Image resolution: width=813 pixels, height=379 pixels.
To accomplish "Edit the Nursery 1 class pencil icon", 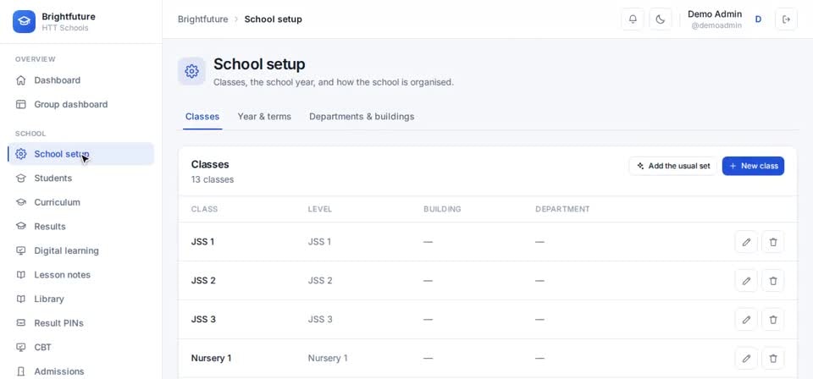I will (746, 359).
